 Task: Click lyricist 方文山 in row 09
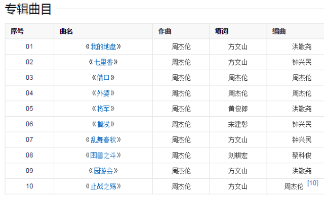(238, 171)
